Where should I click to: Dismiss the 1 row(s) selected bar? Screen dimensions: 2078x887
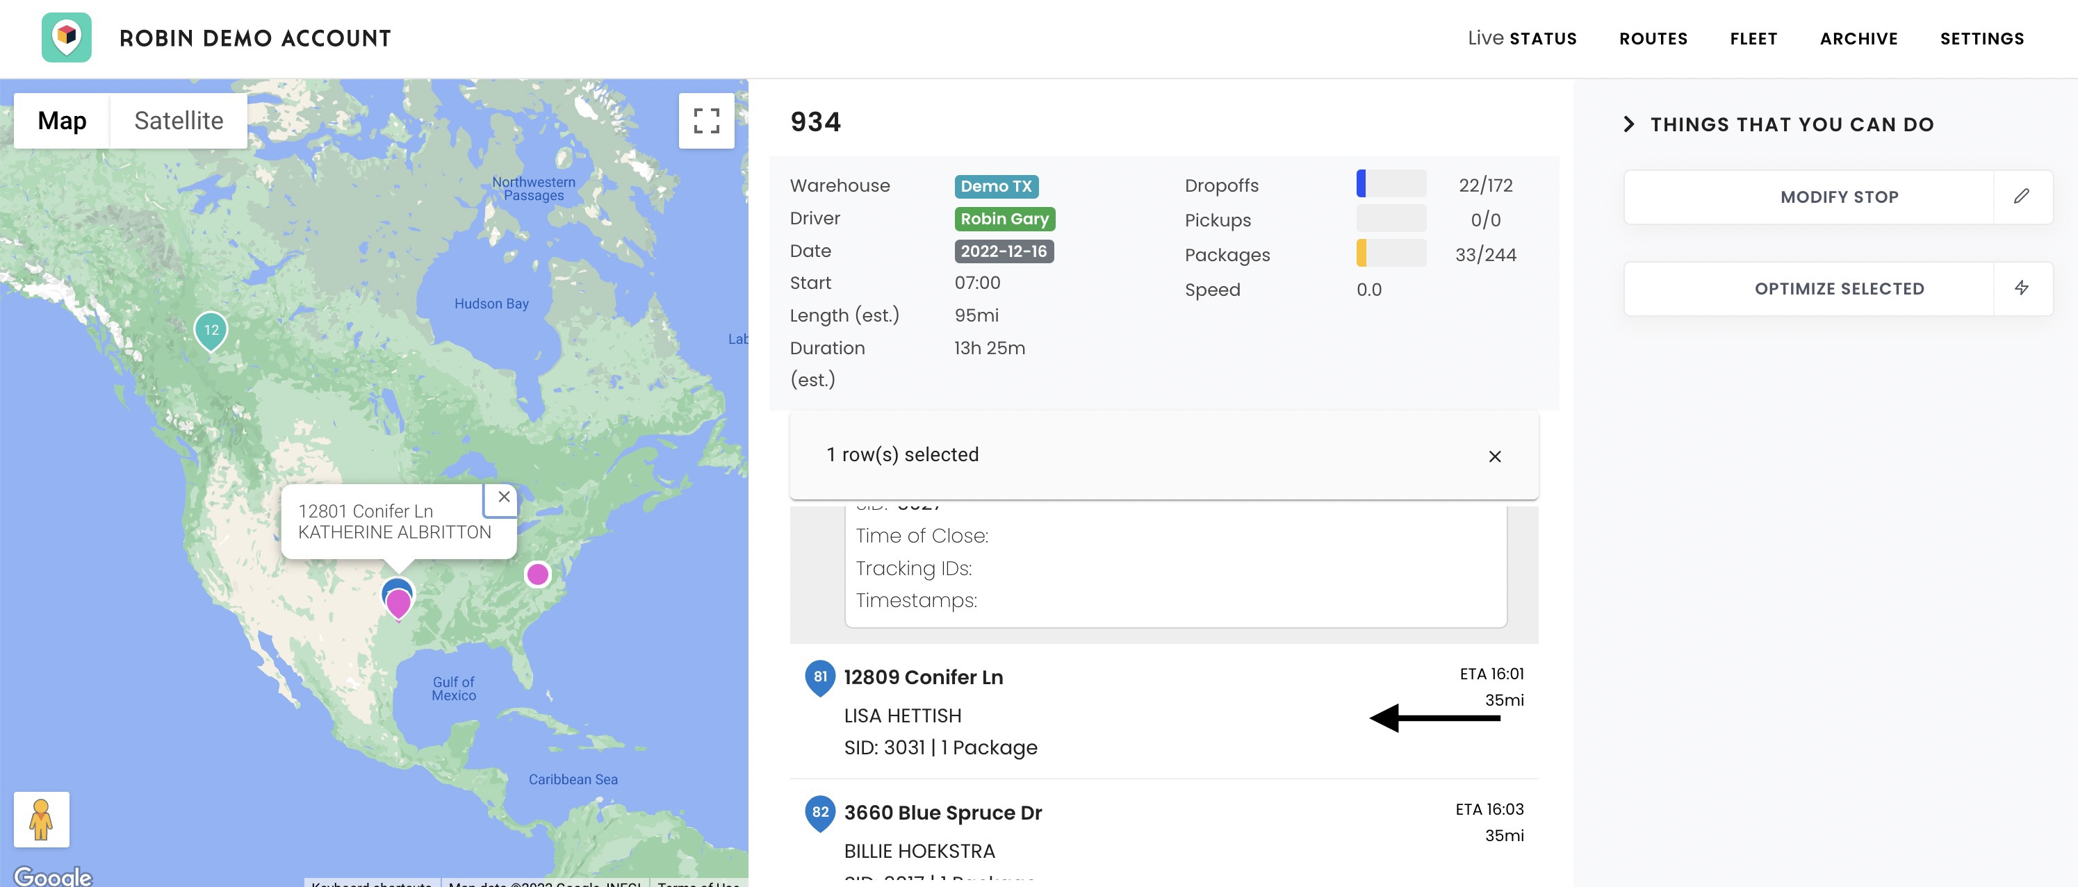[1495, 456]
